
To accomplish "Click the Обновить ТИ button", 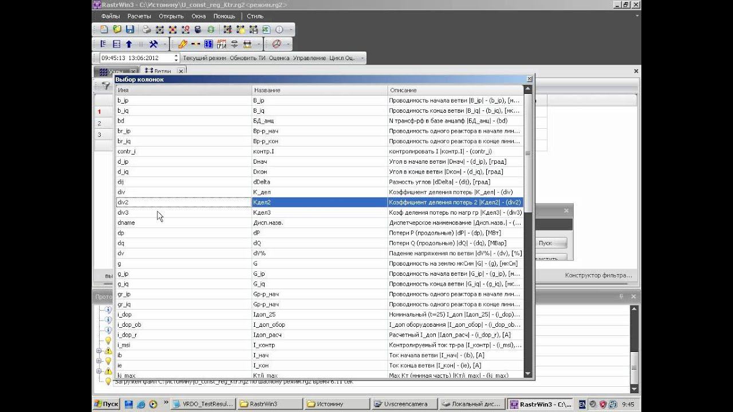I will click(x=247, y=58).
